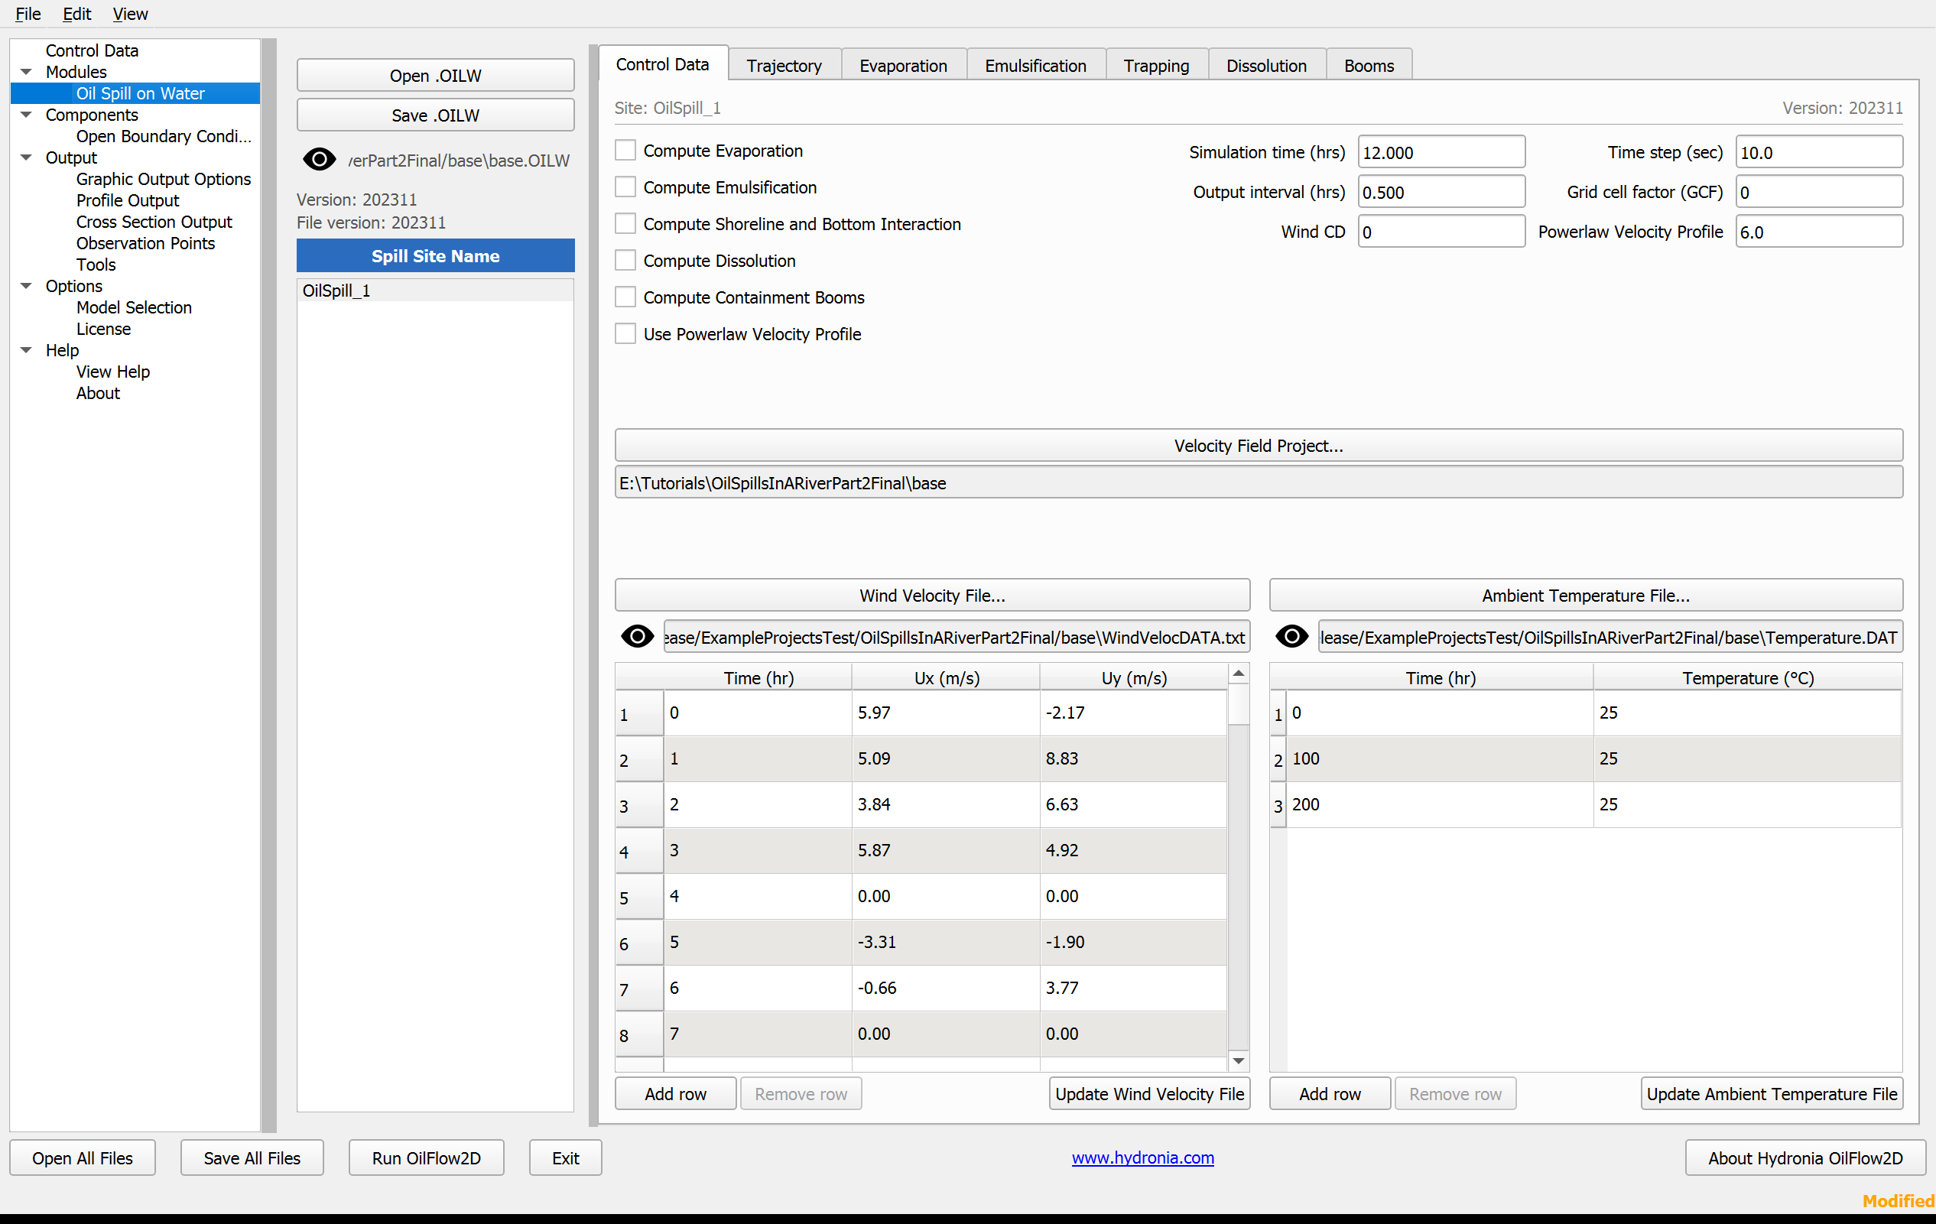Switch to the Emulsification tab
Screen dimensions: 1936x1224
pos(1035,65)
